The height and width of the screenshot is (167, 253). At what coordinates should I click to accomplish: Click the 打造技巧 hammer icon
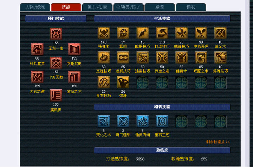coord(162,33)
